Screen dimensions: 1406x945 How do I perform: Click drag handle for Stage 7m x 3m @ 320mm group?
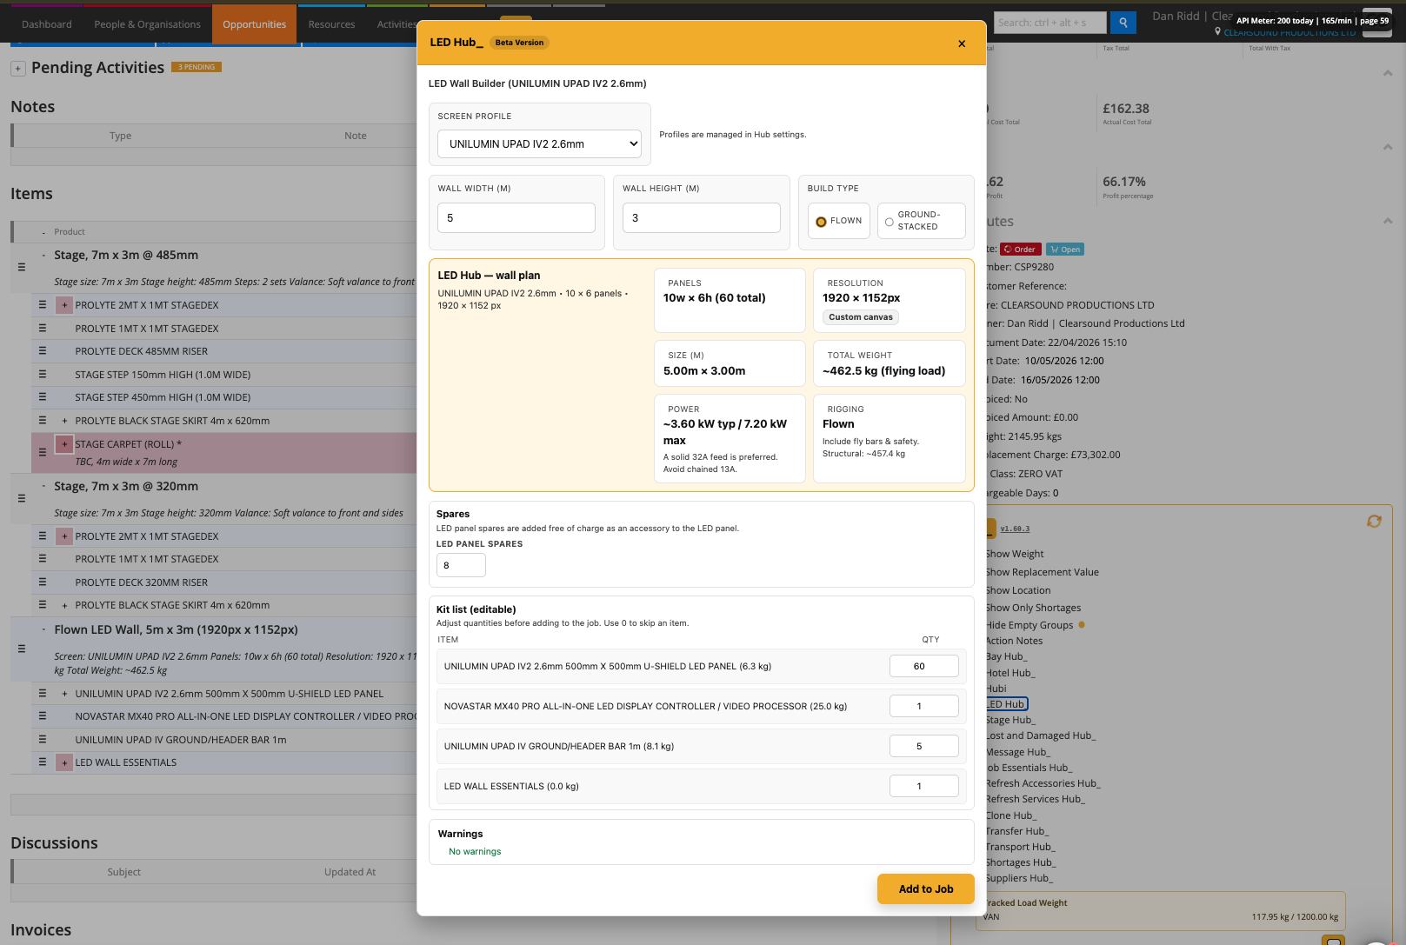point(22,498)
